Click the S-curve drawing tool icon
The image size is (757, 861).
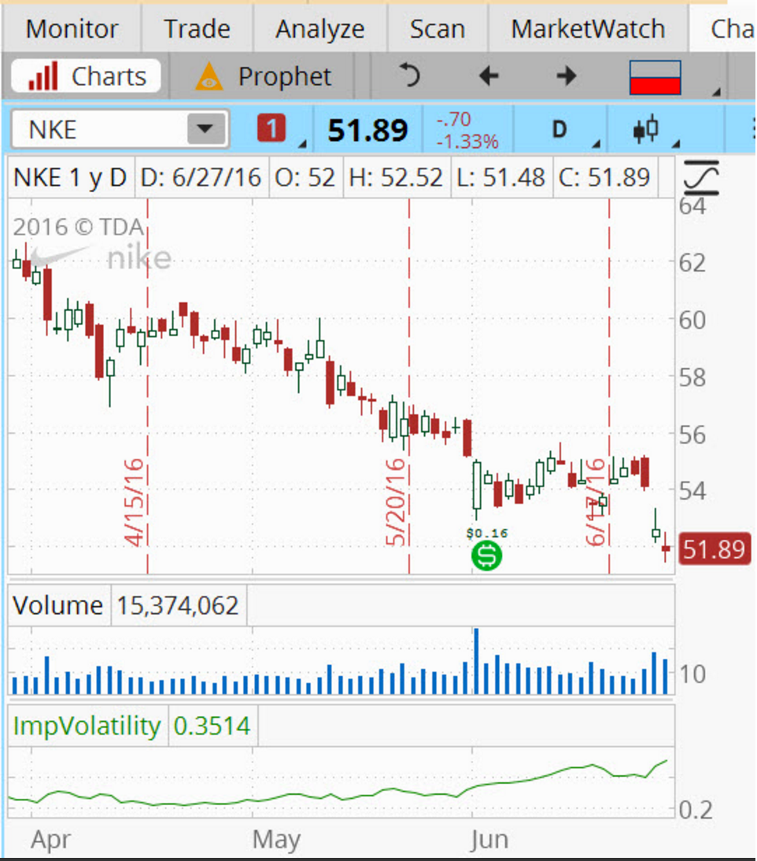(701, 177)
